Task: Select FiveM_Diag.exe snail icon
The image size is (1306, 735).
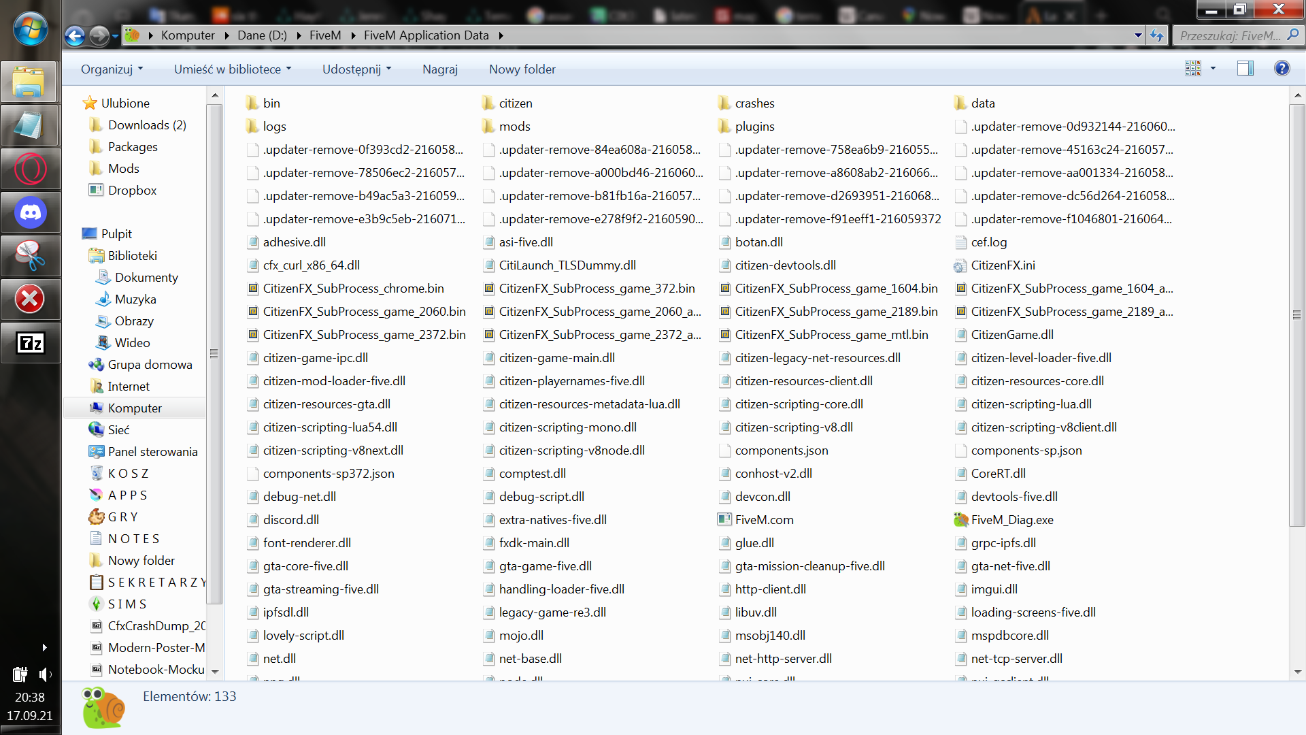Action: 961,520
